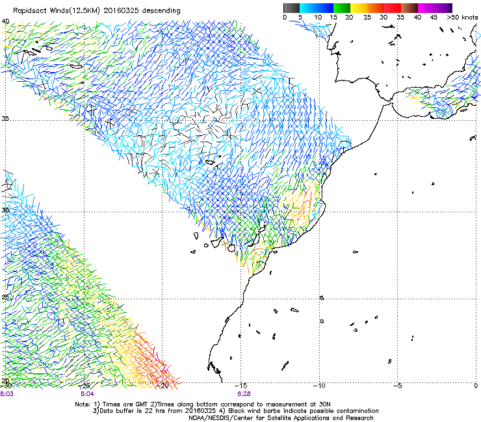This screenshot has height=422, width=481.
Task: Click the longitude label '-5' on bottom axis
Action: [398, 386]
